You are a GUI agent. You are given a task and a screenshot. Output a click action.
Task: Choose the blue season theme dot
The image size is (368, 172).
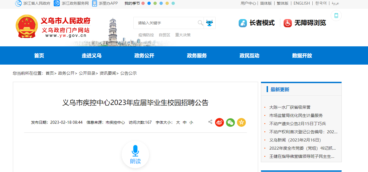pyautogui.click(x=149, y=3)
